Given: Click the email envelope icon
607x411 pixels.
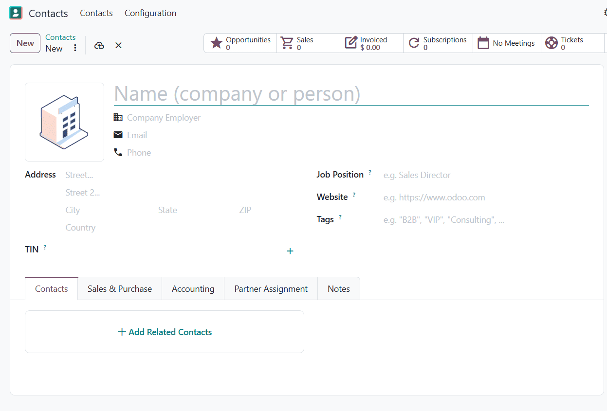Looking at the screenshot, I should tap(118, 135).
